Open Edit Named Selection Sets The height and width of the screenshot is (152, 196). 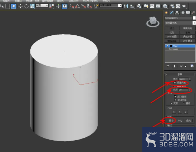96,6
